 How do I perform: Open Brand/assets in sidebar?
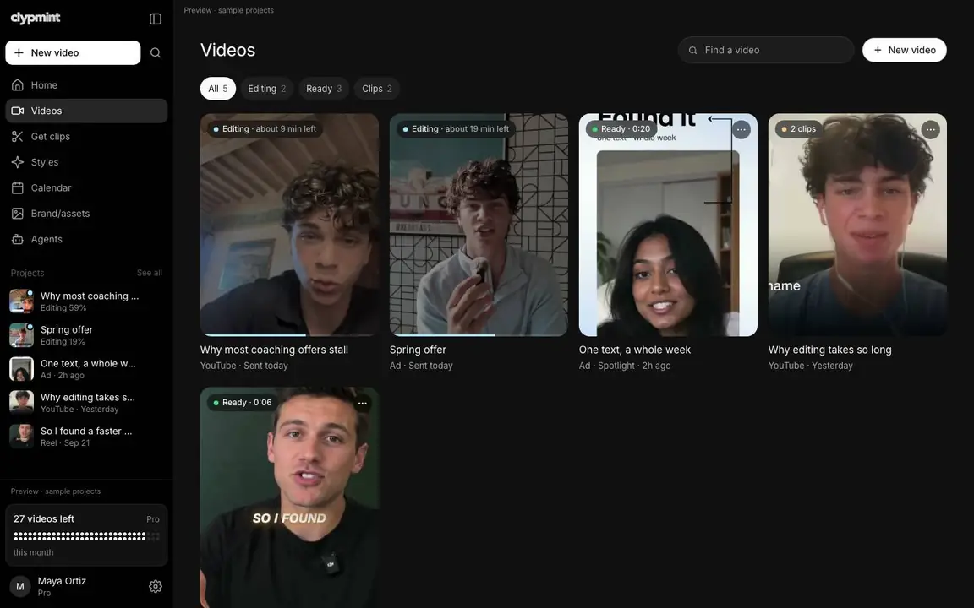(x=86, y=214)
